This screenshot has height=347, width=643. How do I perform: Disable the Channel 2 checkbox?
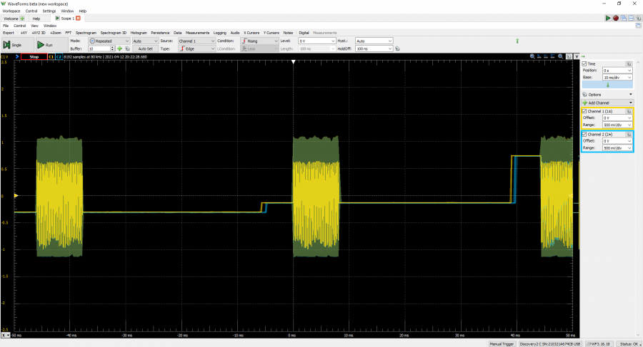(x=584, y=134)
